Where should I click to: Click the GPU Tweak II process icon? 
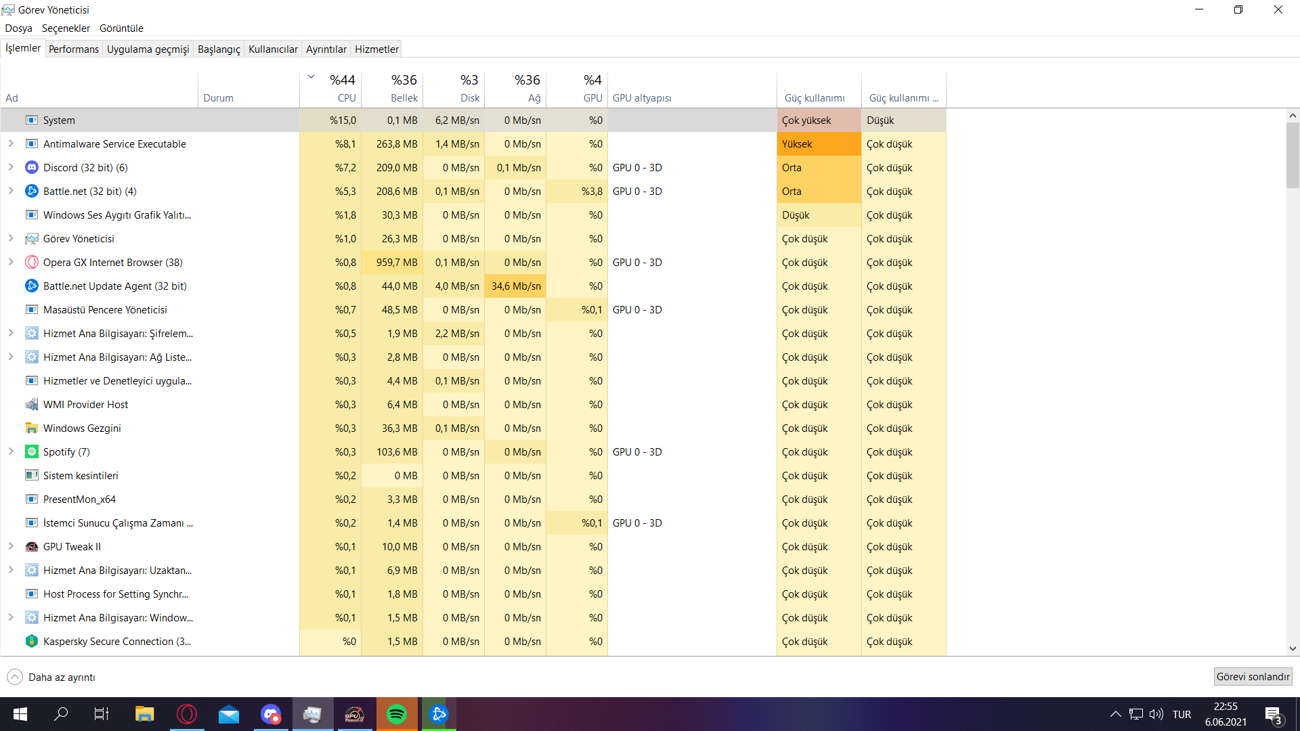click(x=31, y=546)
